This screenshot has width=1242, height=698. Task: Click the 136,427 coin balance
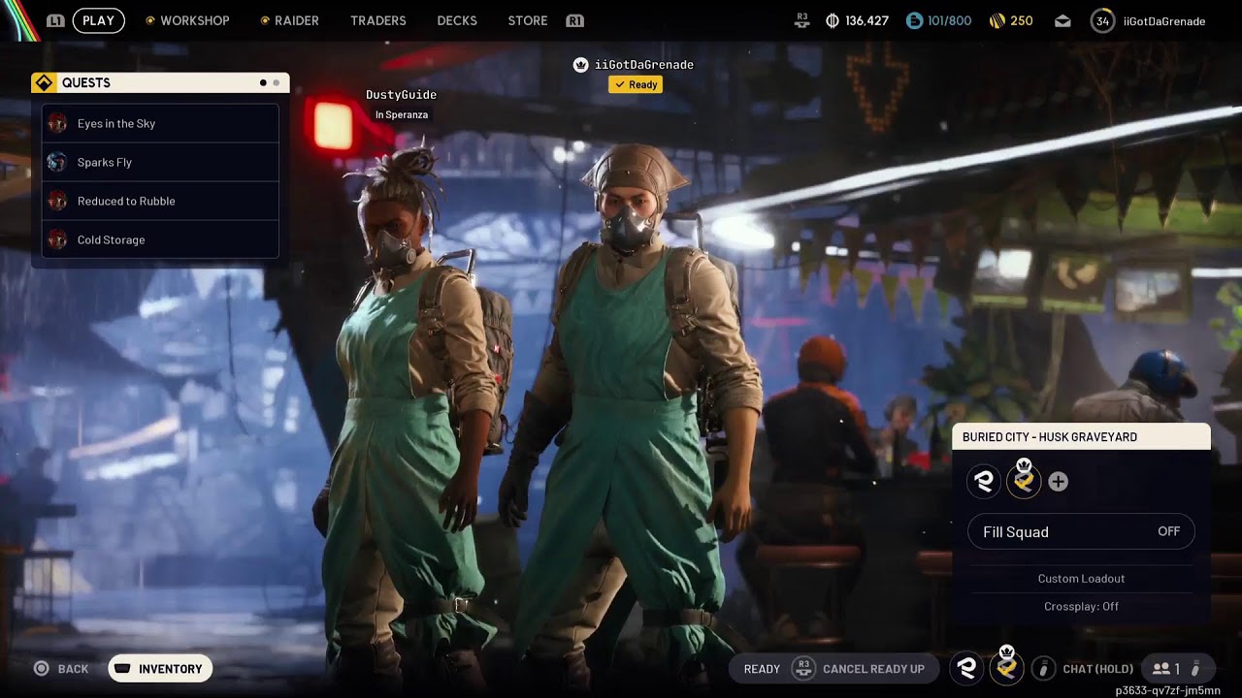coord(866,20)
